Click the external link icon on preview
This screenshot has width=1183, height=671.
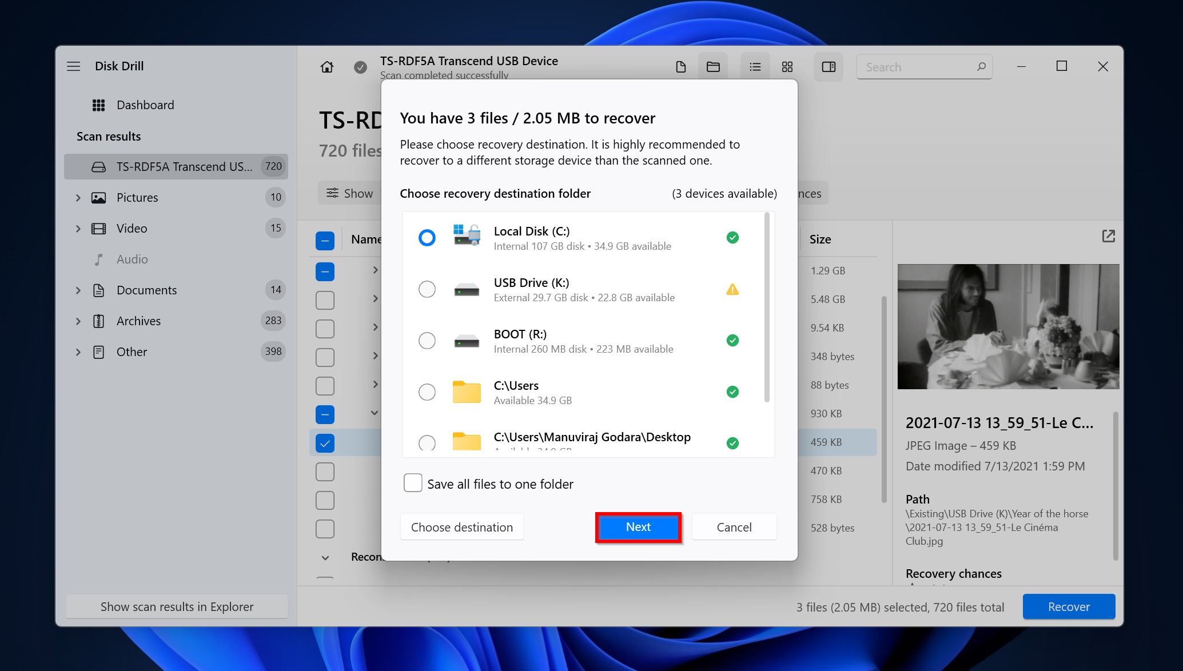(x=1106, y=237)
